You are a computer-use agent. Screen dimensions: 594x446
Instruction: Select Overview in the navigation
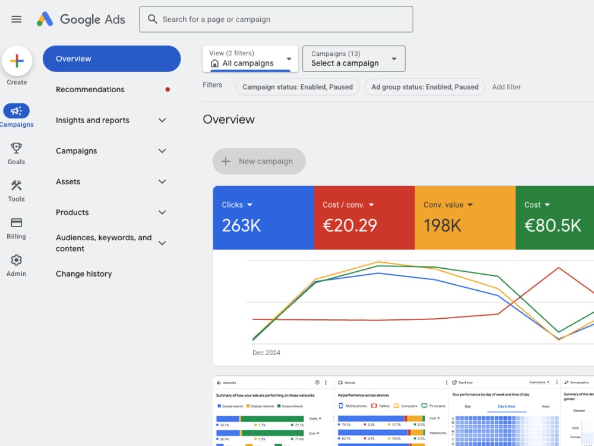pyautogui.click(x=112, y=59)
